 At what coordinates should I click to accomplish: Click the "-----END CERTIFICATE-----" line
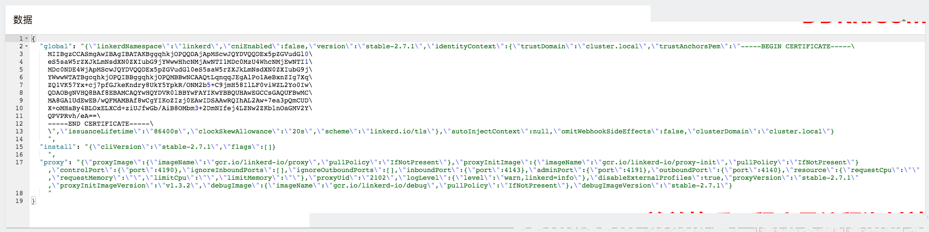pyautogui.click(x=100, y=124)
